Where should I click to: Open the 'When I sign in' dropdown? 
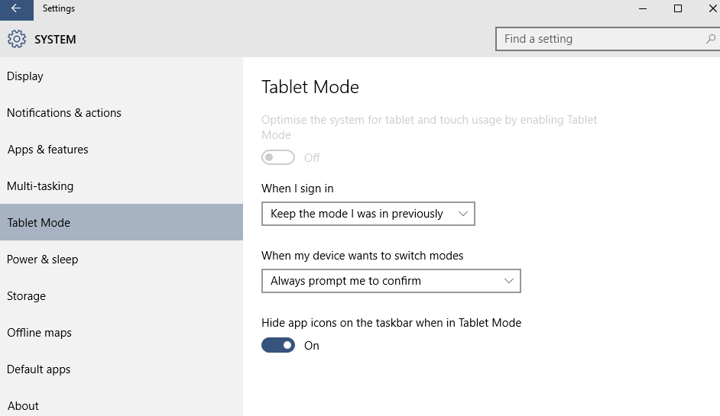(x=368, y=214)
